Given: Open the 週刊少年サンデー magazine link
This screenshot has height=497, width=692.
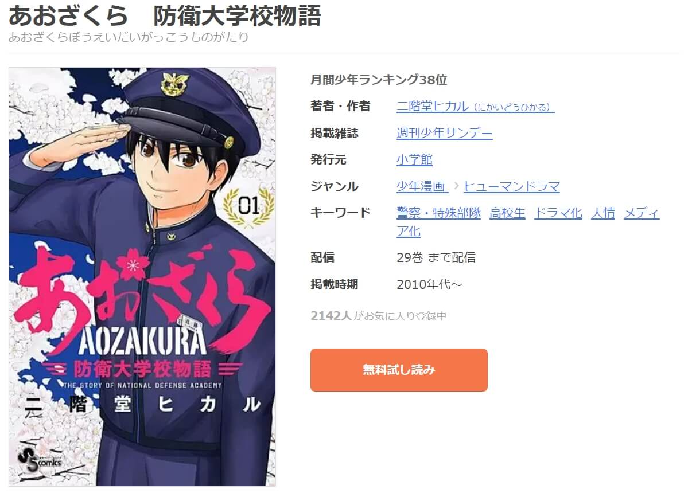Looking at the screenshot, I should coord(444,133).
